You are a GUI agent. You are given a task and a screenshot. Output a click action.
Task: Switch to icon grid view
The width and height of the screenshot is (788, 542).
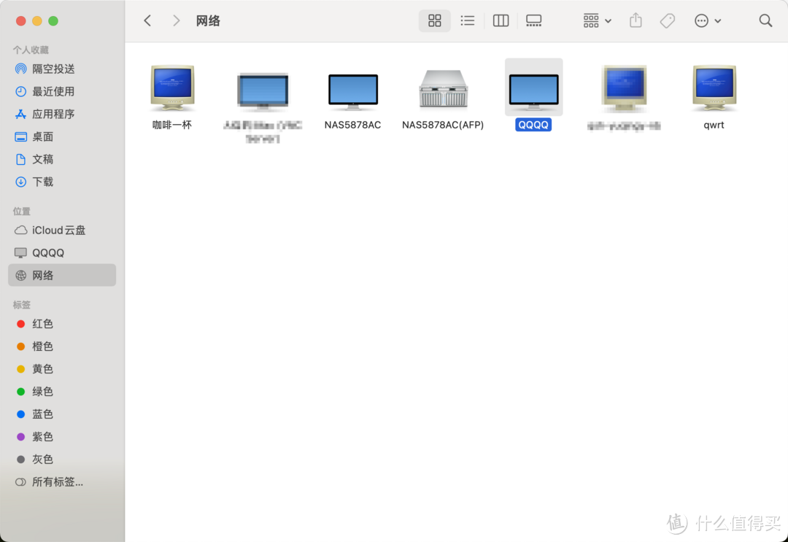click(x=435, y=20)
